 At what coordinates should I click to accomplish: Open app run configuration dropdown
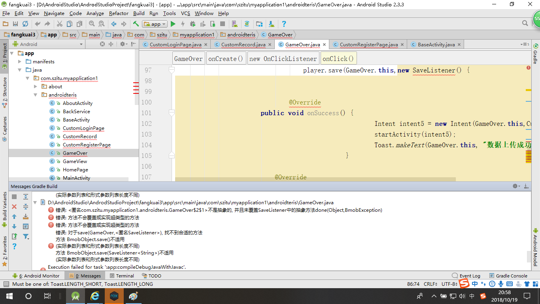click(x=155, y=24)
